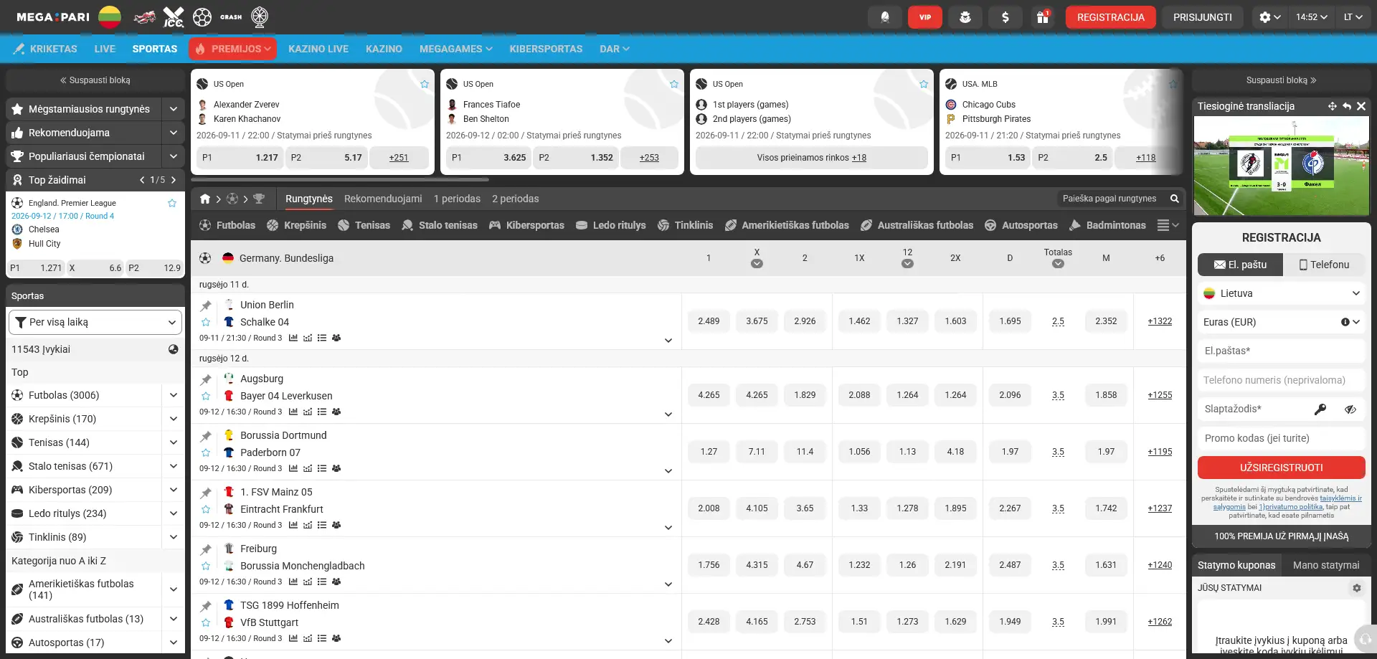This screenshot has height=659, width=1377.
Task: Open the pop-out icon on live broadcast panel
Action: (1347, 106)
